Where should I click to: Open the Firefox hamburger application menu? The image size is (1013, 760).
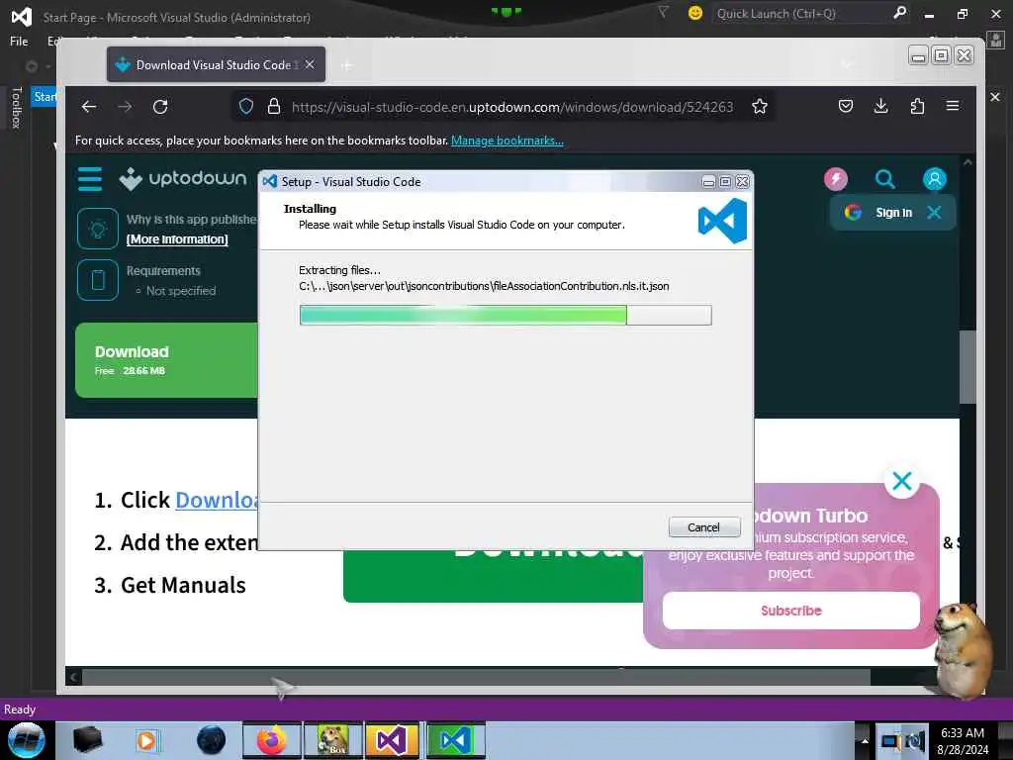point(953,106)
